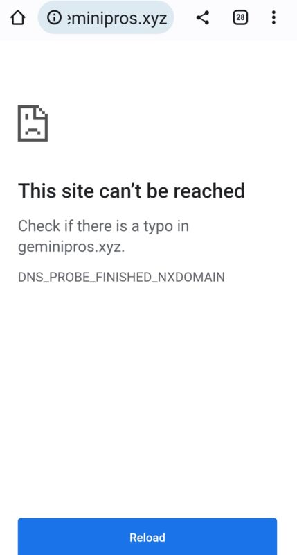Open site information via the circled i icon
The height and width of the screenshot is (555, 297).
tap(54, 17)
